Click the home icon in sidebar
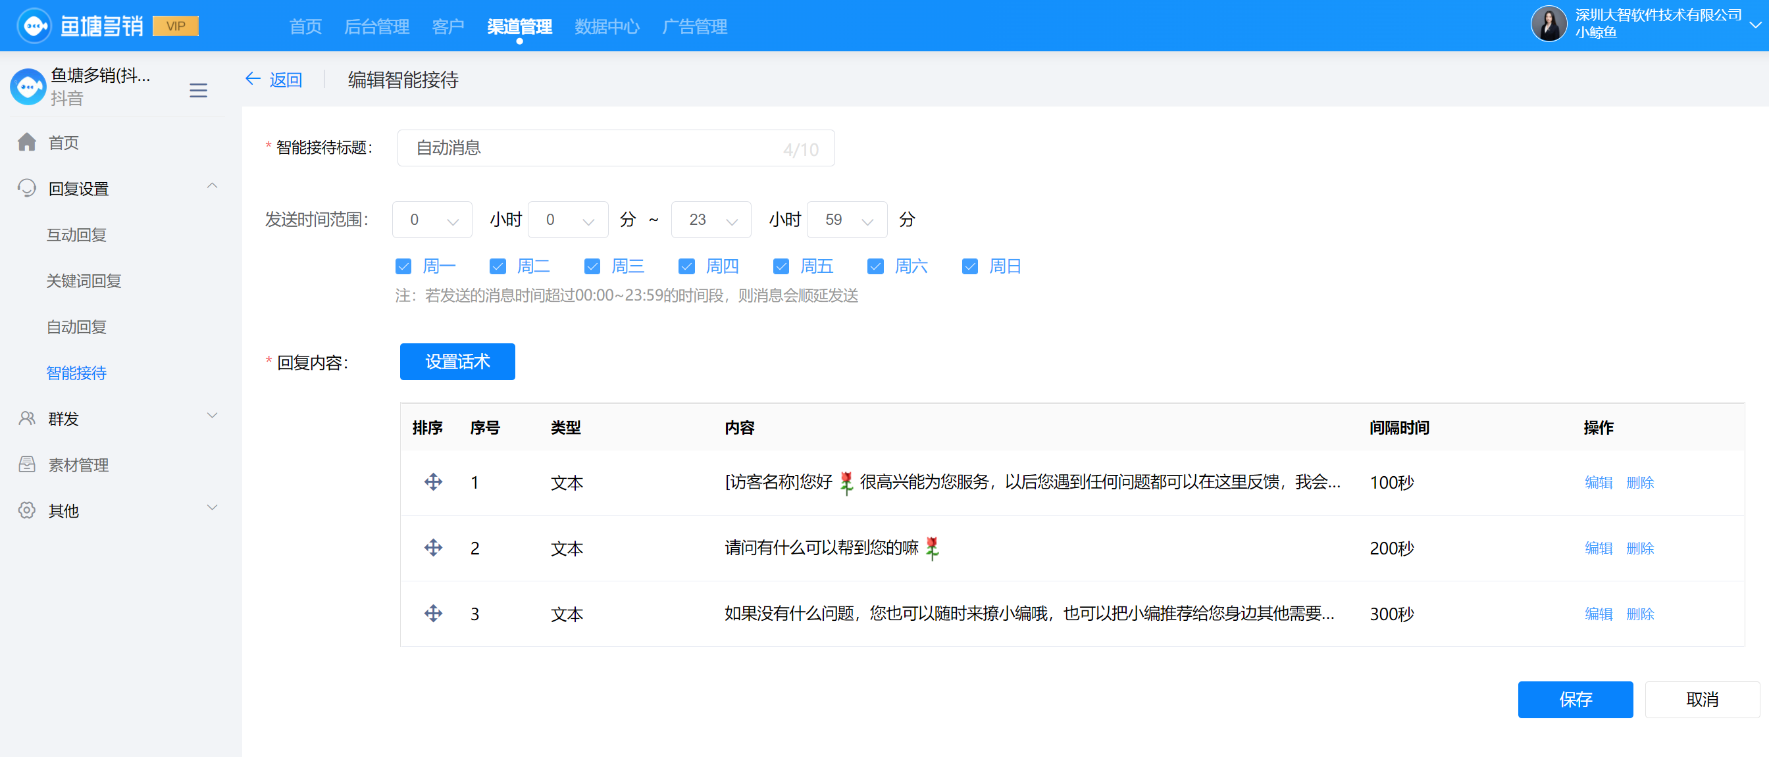The width and height of the screenshot is (1769, 757). click(27, 142)
